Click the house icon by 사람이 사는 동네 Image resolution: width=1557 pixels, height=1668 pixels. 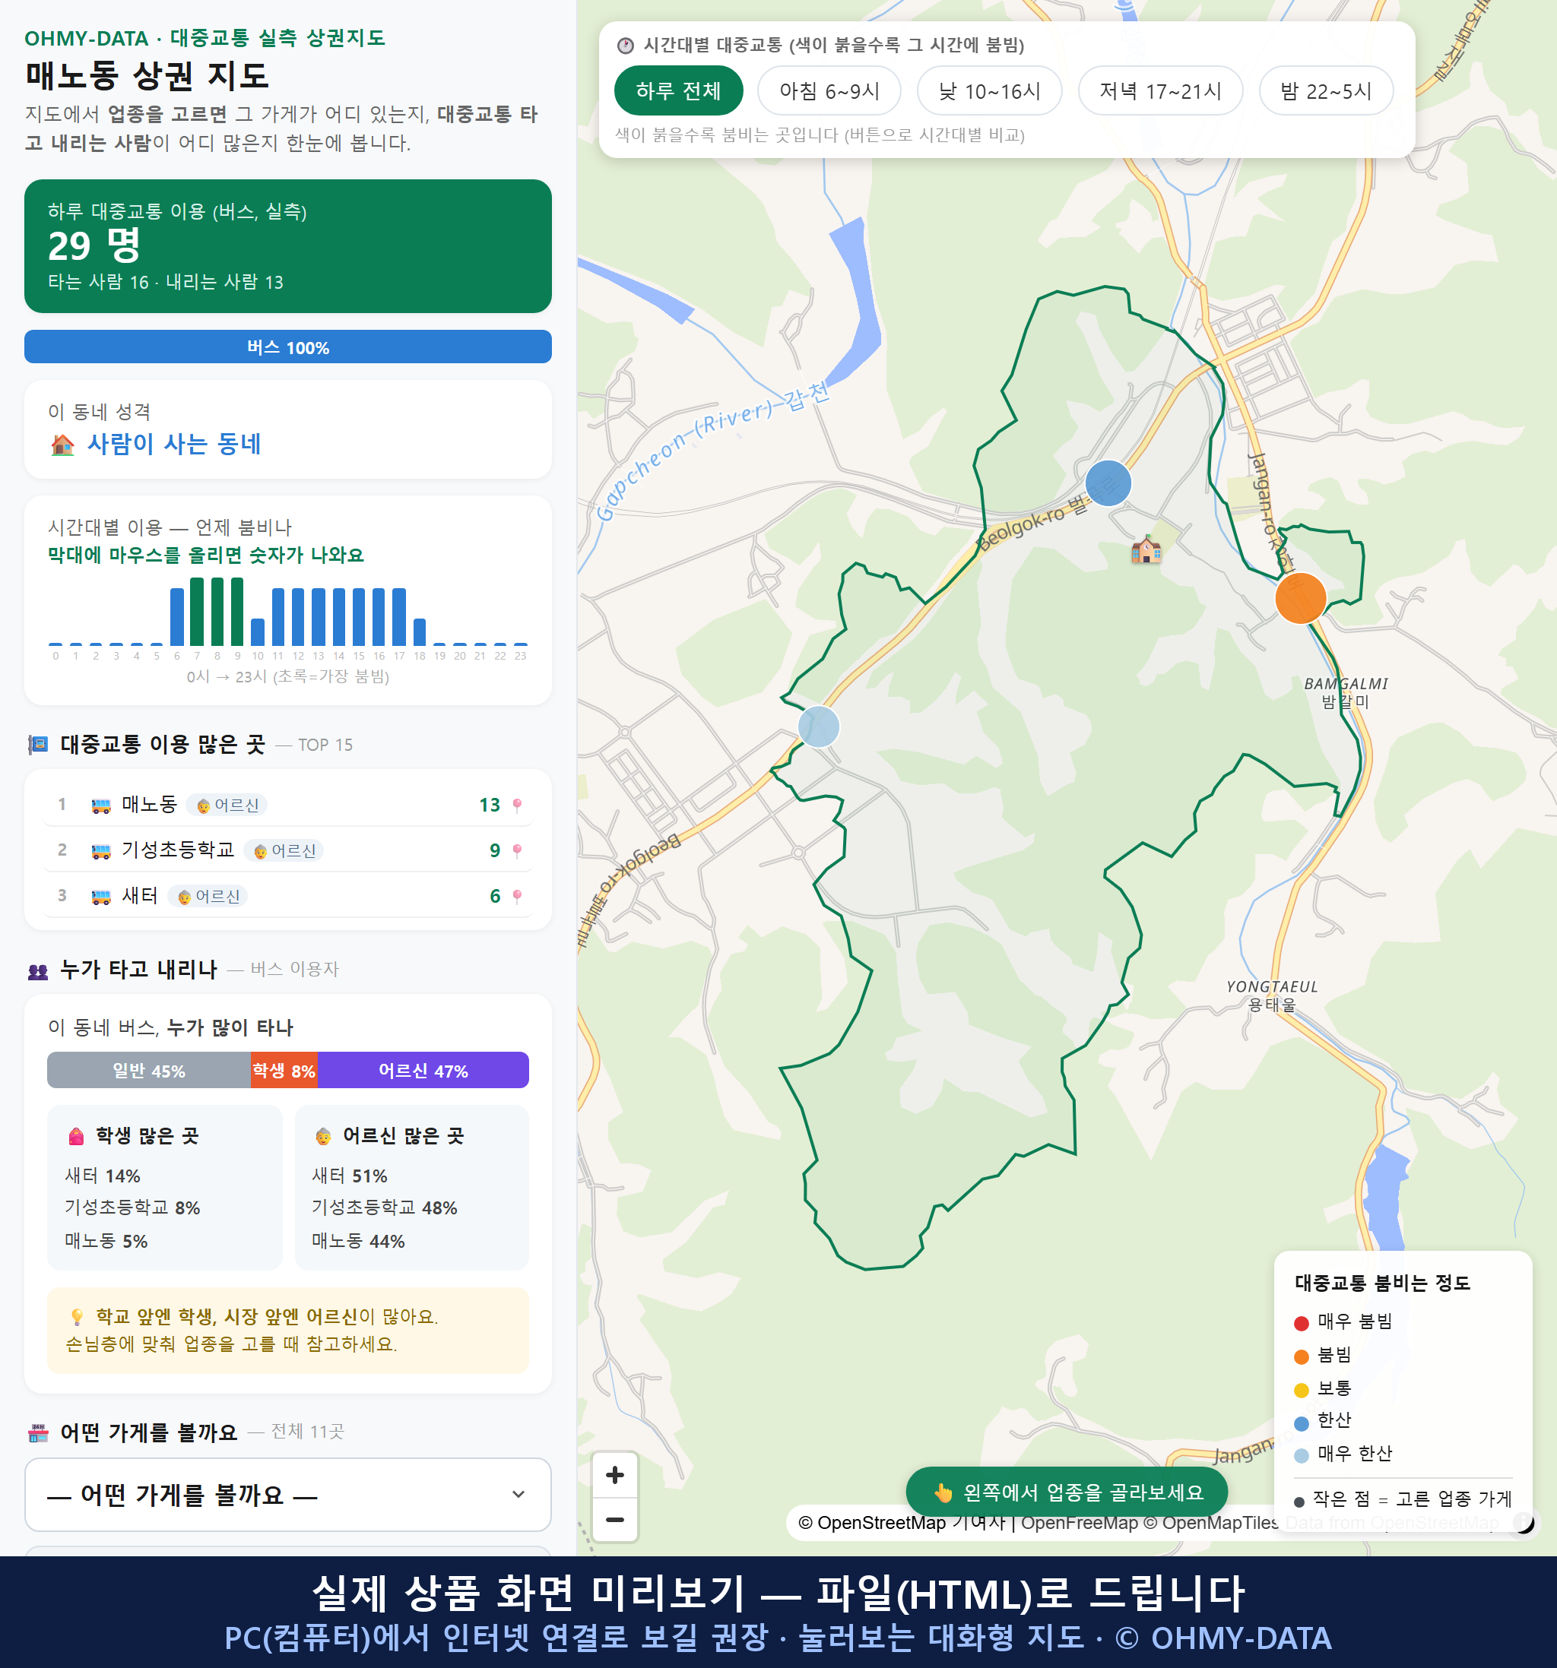pyautogui.click(x=63, y=445)
